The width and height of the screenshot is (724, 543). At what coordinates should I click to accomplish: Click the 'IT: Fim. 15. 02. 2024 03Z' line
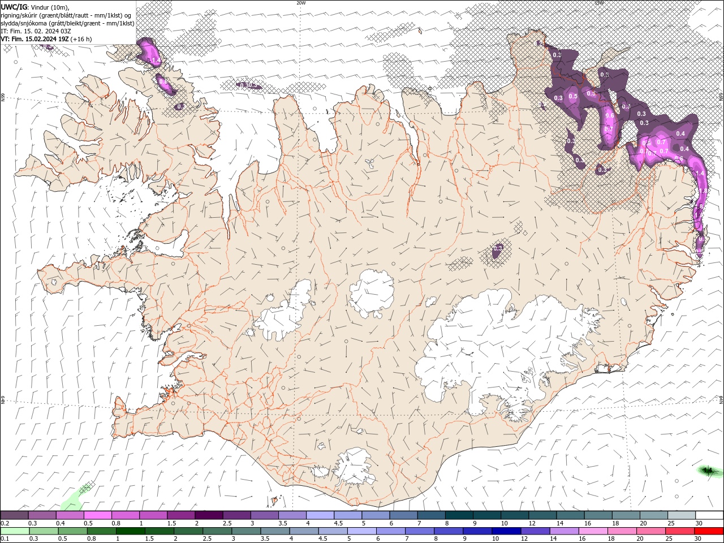pos(36,31)
